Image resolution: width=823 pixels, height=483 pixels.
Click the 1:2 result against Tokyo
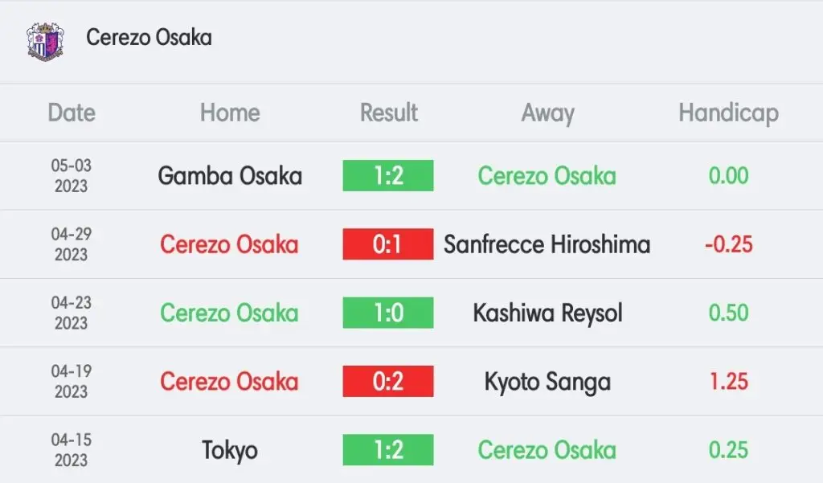388,450
